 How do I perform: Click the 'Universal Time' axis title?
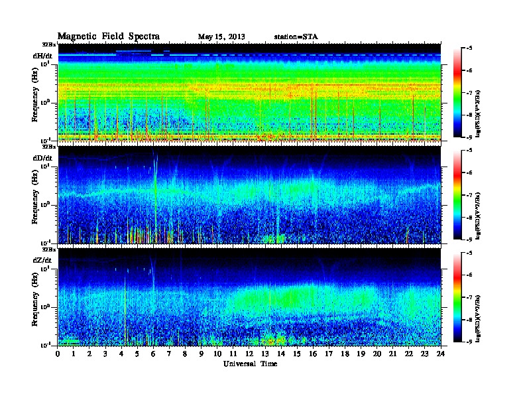coord(250,364)
